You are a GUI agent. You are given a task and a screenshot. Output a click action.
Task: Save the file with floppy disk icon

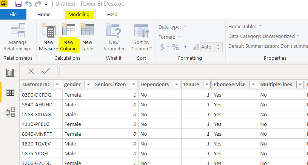tap(18, 4)
